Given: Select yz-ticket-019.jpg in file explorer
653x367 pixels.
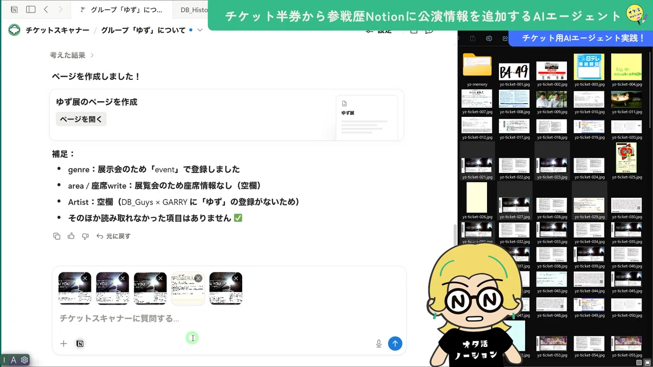Looking at the screenshot, I should tap(589, 129).
